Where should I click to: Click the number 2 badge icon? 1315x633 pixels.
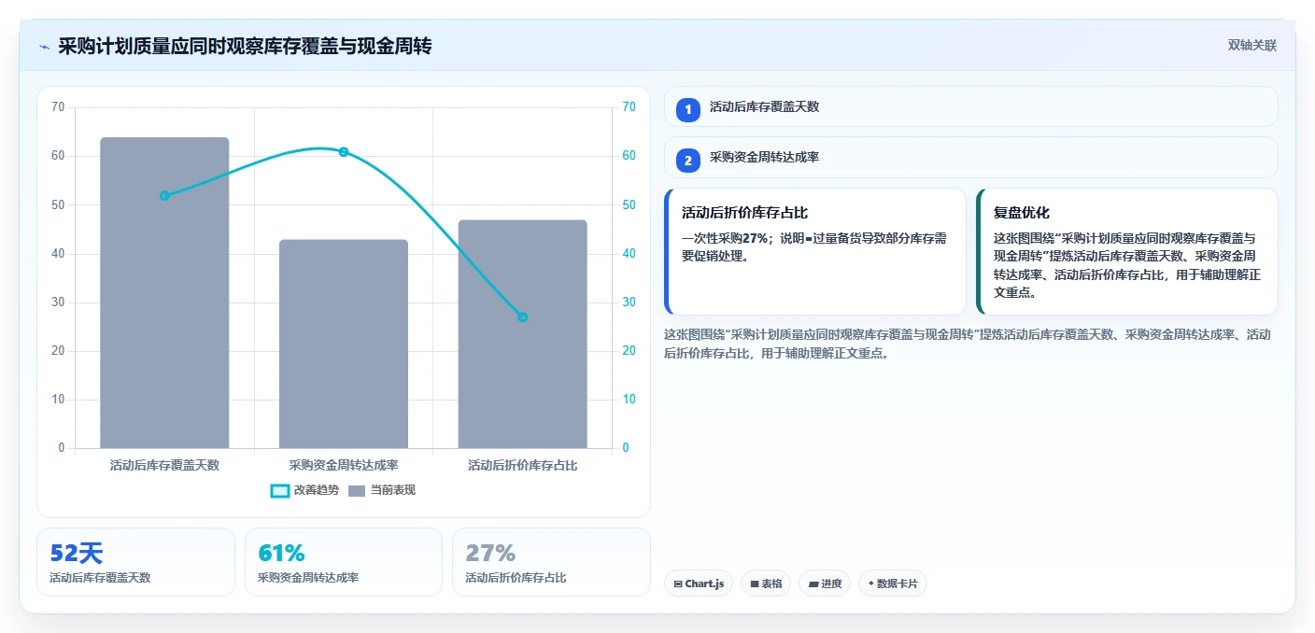(x=688, y=161)
